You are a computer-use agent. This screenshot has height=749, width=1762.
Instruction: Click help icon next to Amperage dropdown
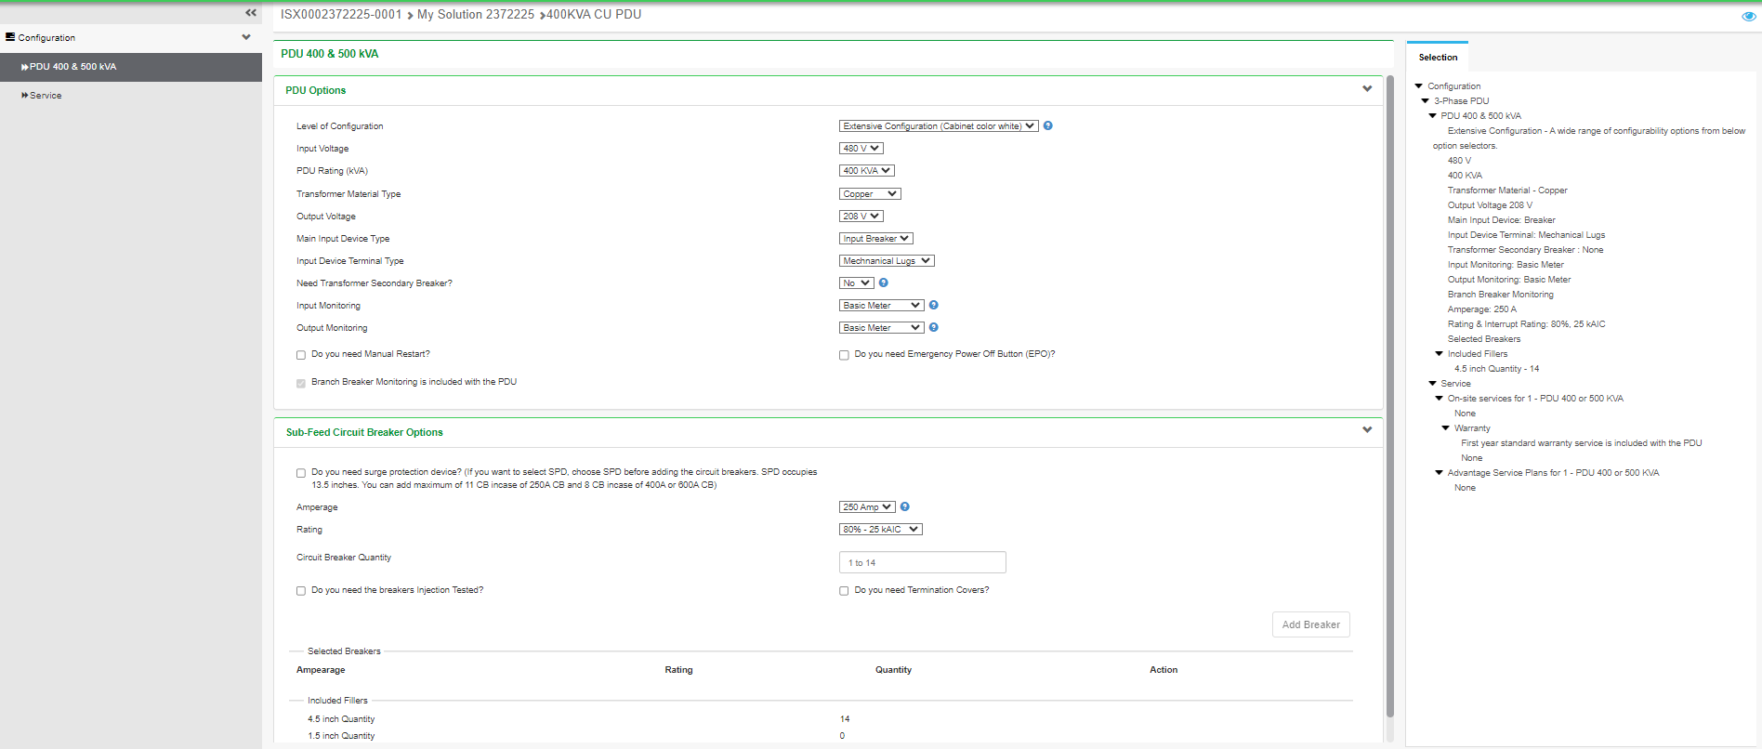tap(905, 506)
